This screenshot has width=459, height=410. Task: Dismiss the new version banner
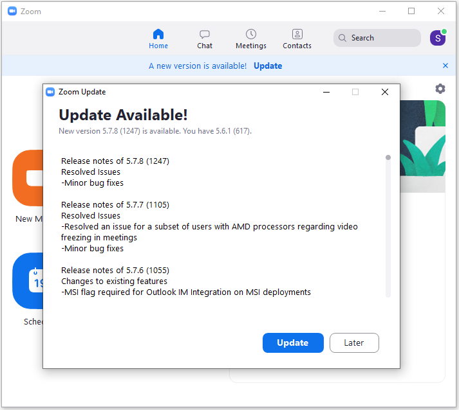[445, 66]
